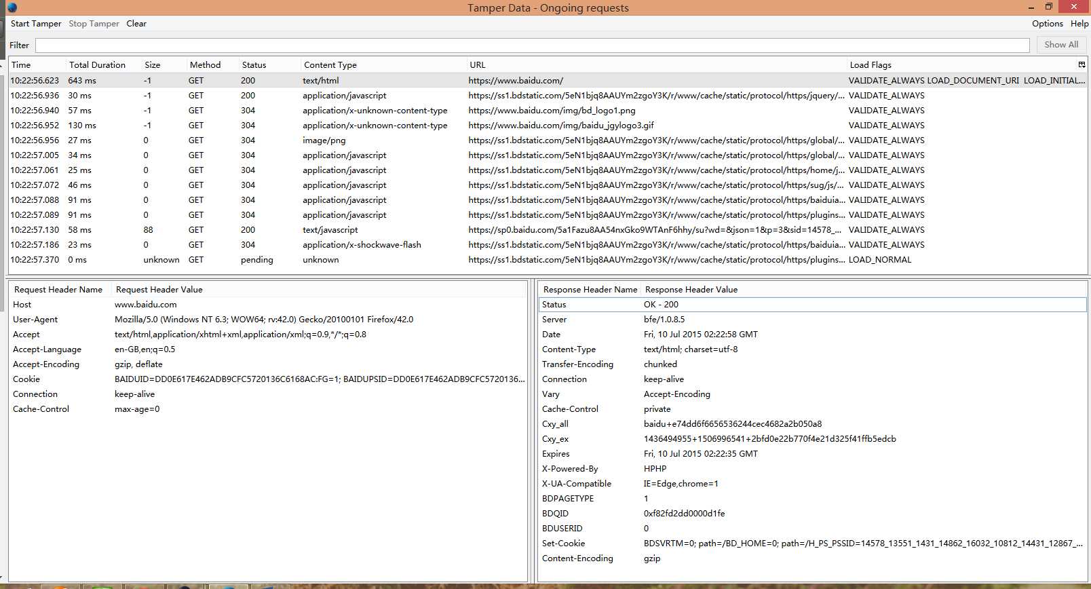Image resolution: width=1091 pixels, height=589 pixels.
Task: Open the Help menu
Action: tap(1079, 24)
